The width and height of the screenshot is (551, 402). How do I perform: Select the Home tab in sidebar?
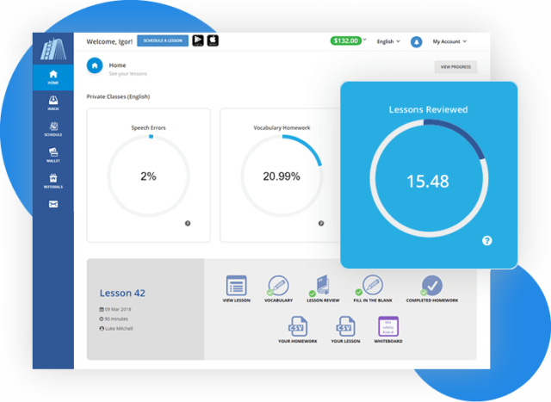[x=53, y=77]
